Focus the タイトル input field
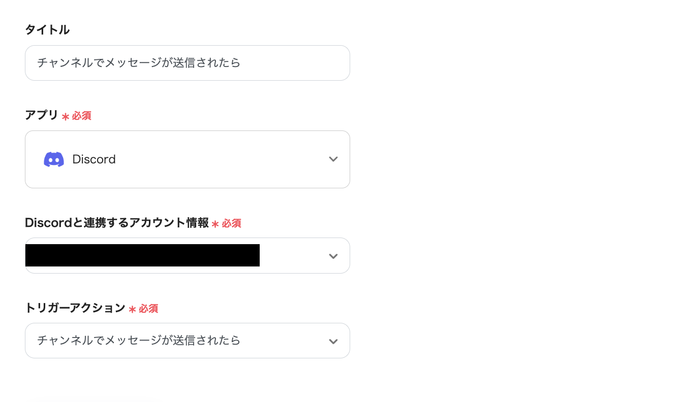Image resolution: width=681 pixels, height=402 pixels. tap(187, 63)
